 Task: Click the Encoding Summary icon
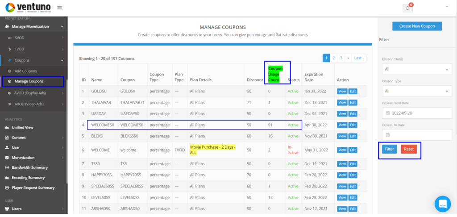click(x=7, y=178)
